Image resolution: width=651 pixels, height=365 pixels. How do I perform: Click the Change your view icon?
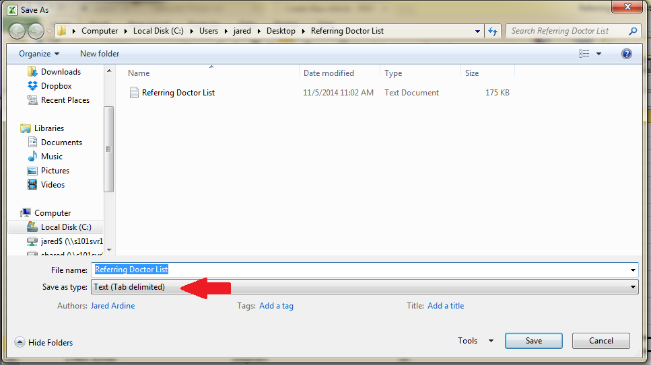584,54
